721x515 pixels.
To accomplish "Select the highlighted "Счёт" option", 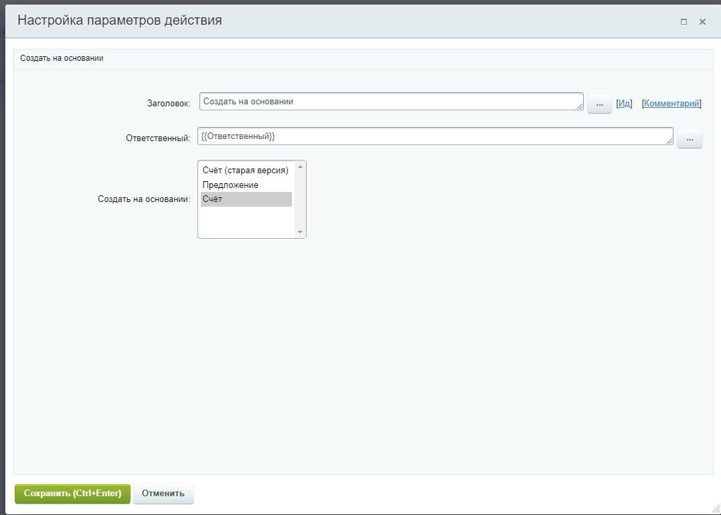I will click(x=245, y=199).
